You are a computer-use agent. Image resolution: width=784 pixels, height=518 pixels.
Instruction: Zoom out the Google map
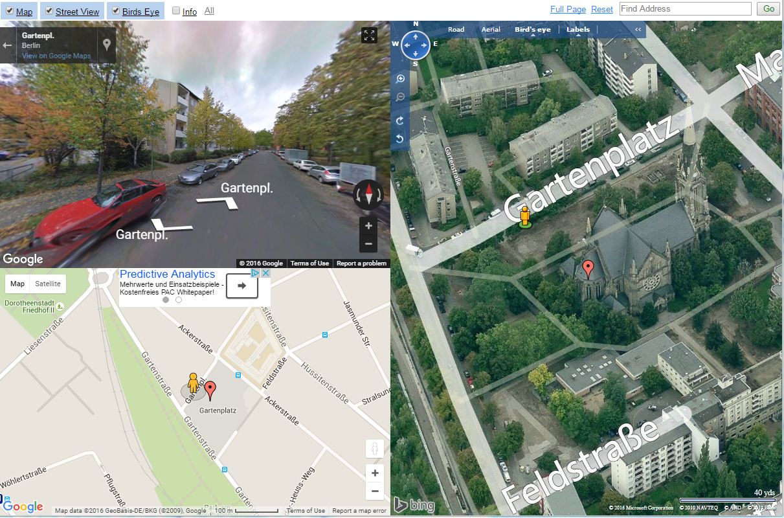(375, 491)
